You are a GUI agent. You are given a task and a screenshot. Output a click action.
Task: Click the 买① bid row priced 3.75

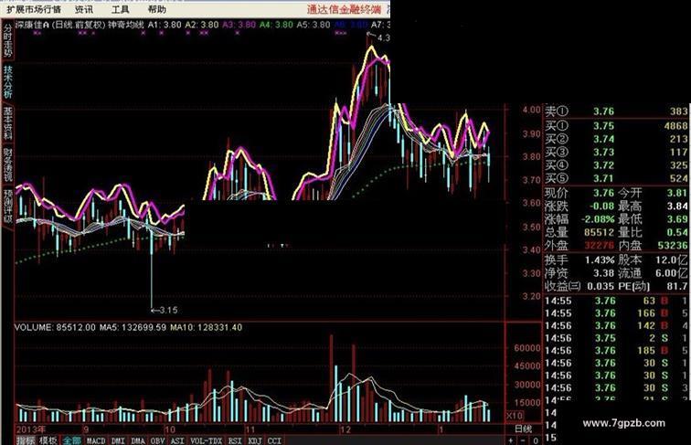click(x=616, y=126)
